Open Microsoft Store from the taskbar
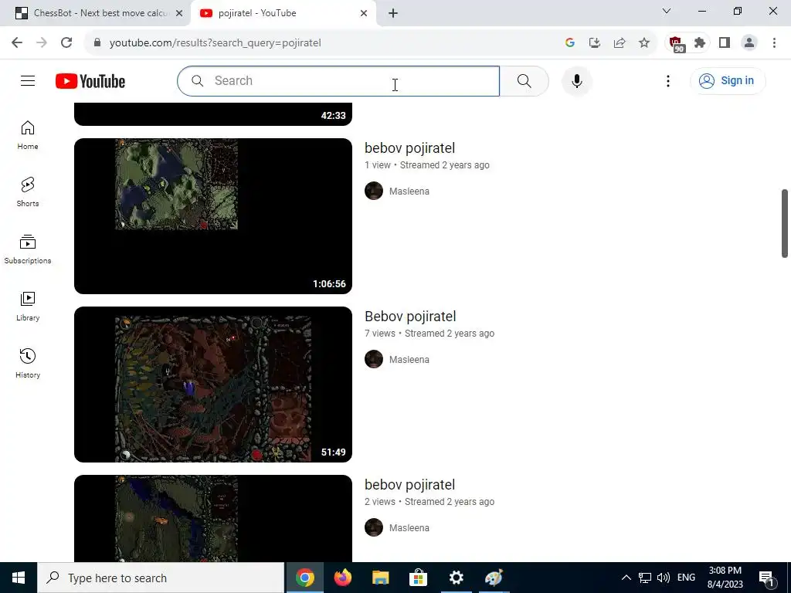The width and height of the screenshot is (791, 593). (x=418, y=578)
